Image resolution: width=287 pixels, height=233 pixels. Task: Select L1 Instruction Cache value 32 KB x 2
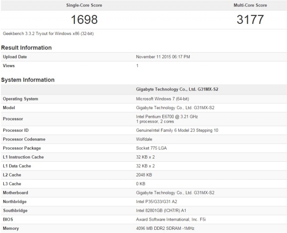coord(145,157)
